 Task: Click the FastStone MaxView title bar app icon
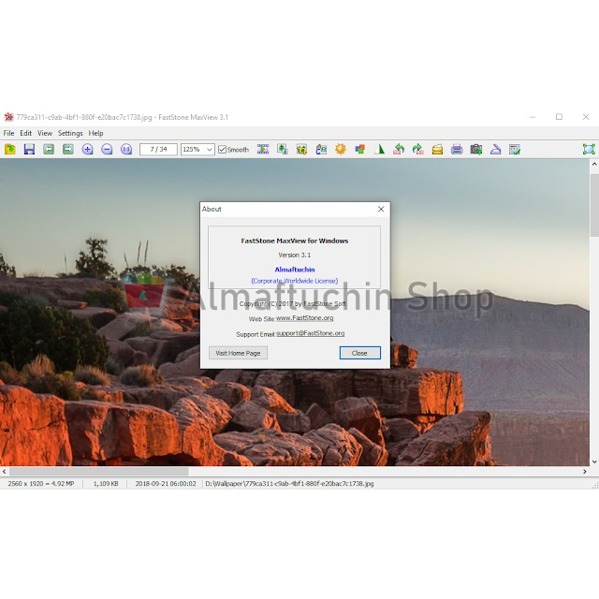(x=8, y=117)
